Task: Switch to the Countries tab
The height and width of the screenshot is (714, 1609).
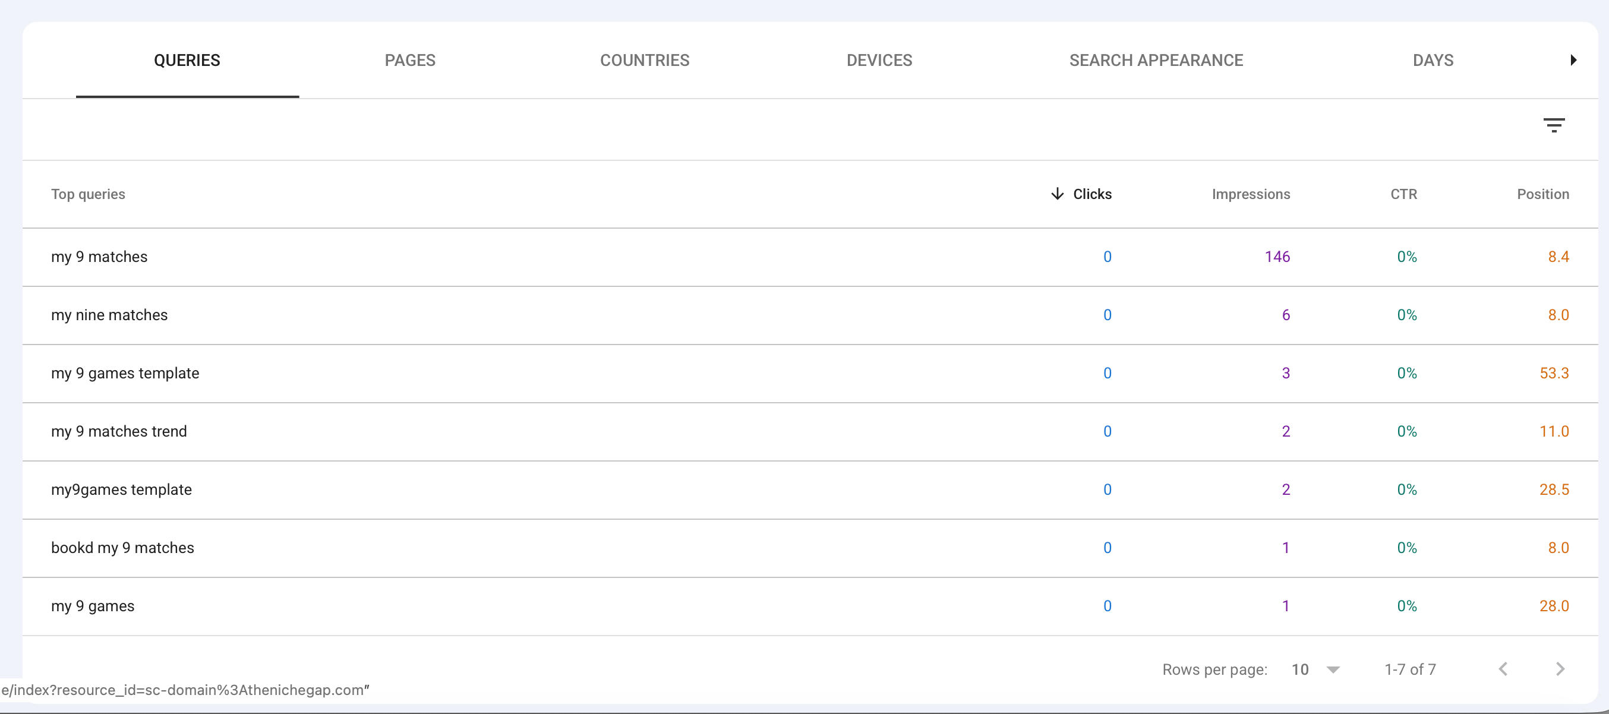Action: [x=645, y=61]
